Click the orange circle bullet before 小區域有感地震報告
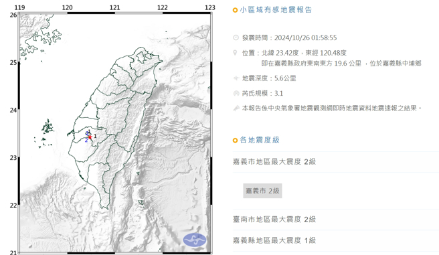The image size is (439, 255). click(x=235, y=10)
